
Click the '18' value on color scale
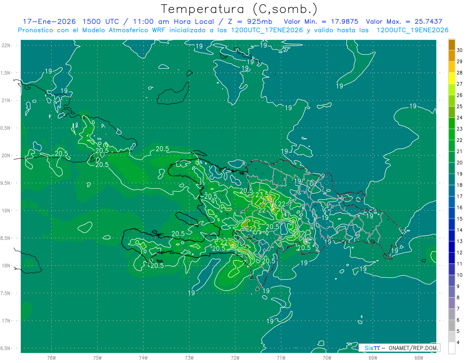[460, 185]
